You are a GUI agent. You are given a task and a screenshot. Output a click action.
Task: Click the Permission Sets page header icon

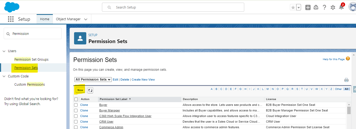(80, 38)
